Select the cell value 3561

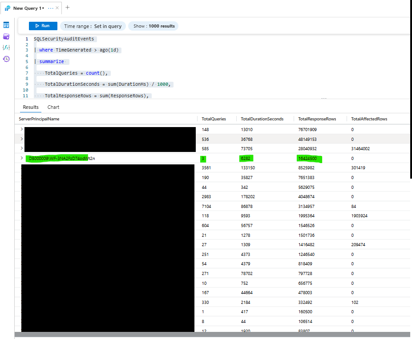(x=206, y=168)
